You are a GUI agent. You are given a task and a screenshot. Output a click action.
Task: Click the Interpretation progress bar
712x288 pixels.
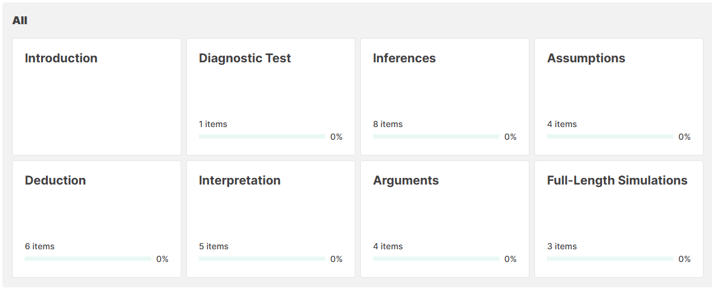pyautogui.click(x=262, y=259)
